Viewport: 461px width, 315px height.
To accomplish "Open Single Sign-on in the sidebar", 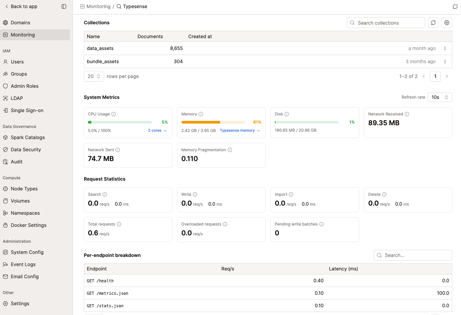I will (x=35, y=110).
